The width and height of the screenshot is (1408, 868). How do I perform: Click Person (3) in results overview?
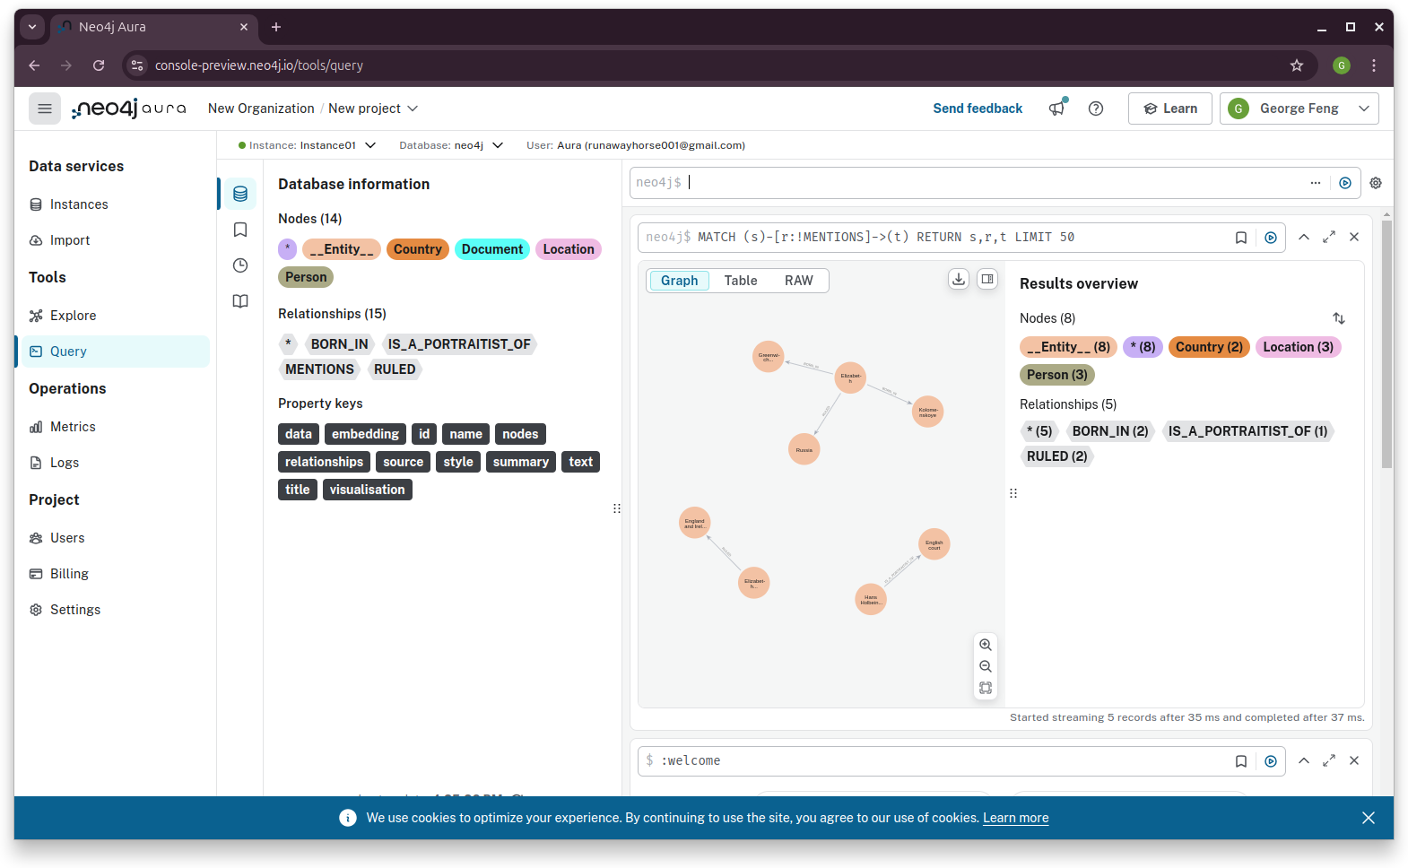tap(1056, 375)
